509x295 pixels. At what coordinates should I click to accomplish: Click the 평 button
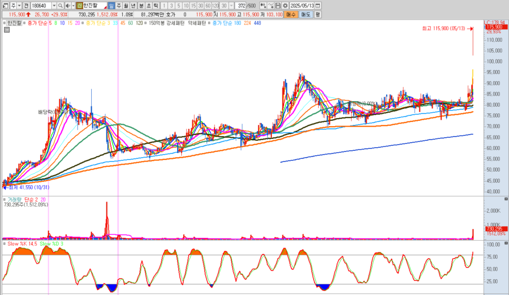tap(318, 15)
